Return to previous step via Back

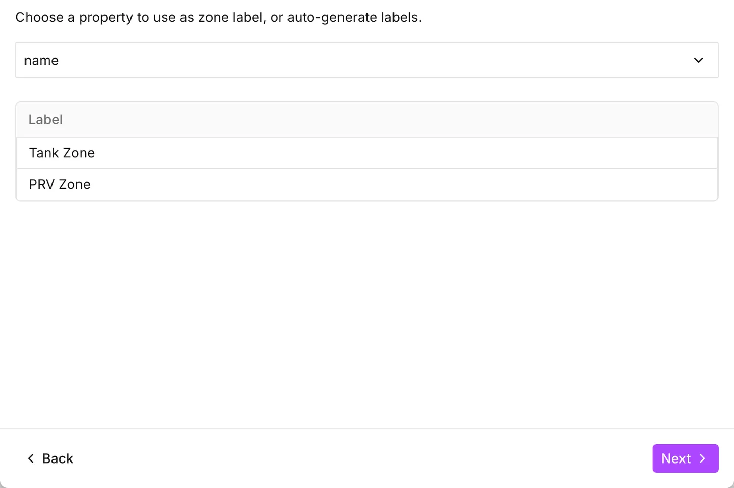[x=50, y=458]
